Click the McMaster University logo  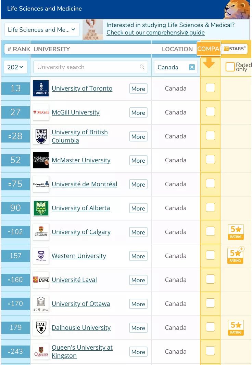click(x=41, y=160)
